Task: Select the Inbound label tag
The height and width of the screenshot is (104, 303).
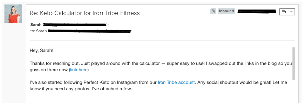Action: [226, 11]
